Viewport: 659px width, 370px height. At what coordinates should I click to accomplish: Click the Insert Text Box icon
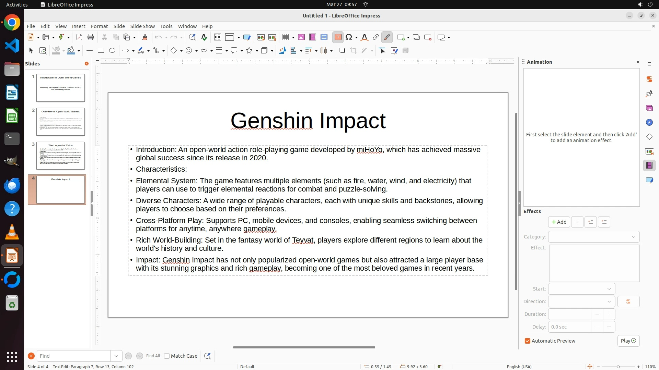(x=338, y=37)
